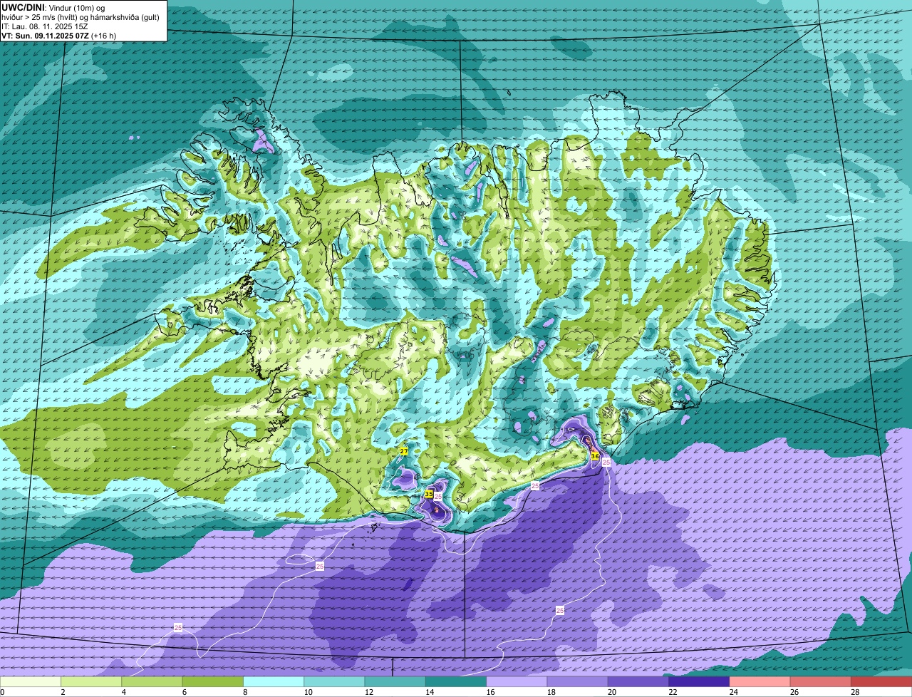Click the red legend swatch above 28
The height and width of the screenshot is (697, 912).
point(881,682)
